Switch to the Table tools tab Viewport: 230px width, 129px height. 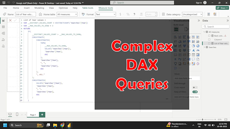point(88,8)
